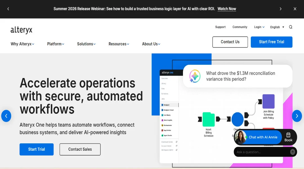Expand the Platform menu
The width and height of the screenshot is (304, 169).
[x=55, y=44]
